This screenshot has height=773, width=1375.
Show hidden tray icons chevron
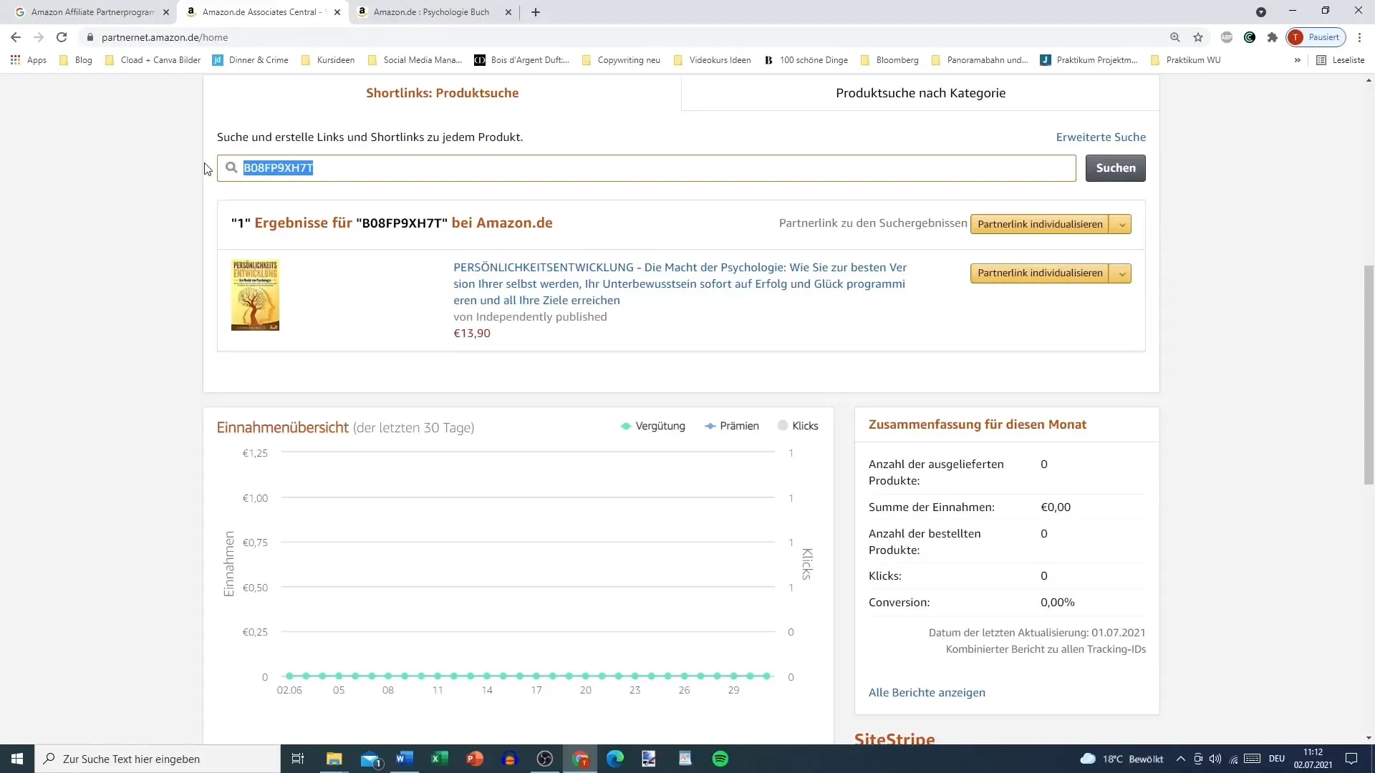click(x=1181, y=759)
